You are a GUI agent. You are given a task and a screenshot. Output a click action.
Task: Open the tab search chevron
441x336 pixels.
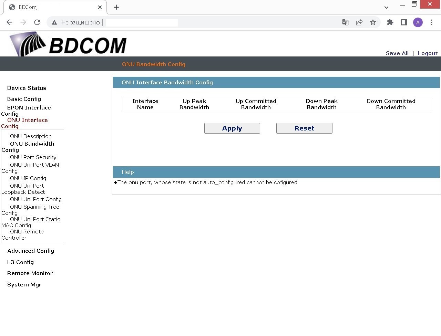point(386,7)
